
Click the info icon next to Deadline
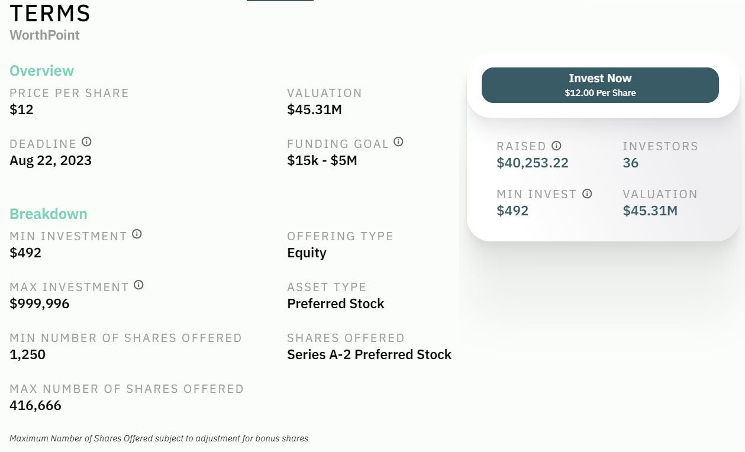click(x=87, y=142)
